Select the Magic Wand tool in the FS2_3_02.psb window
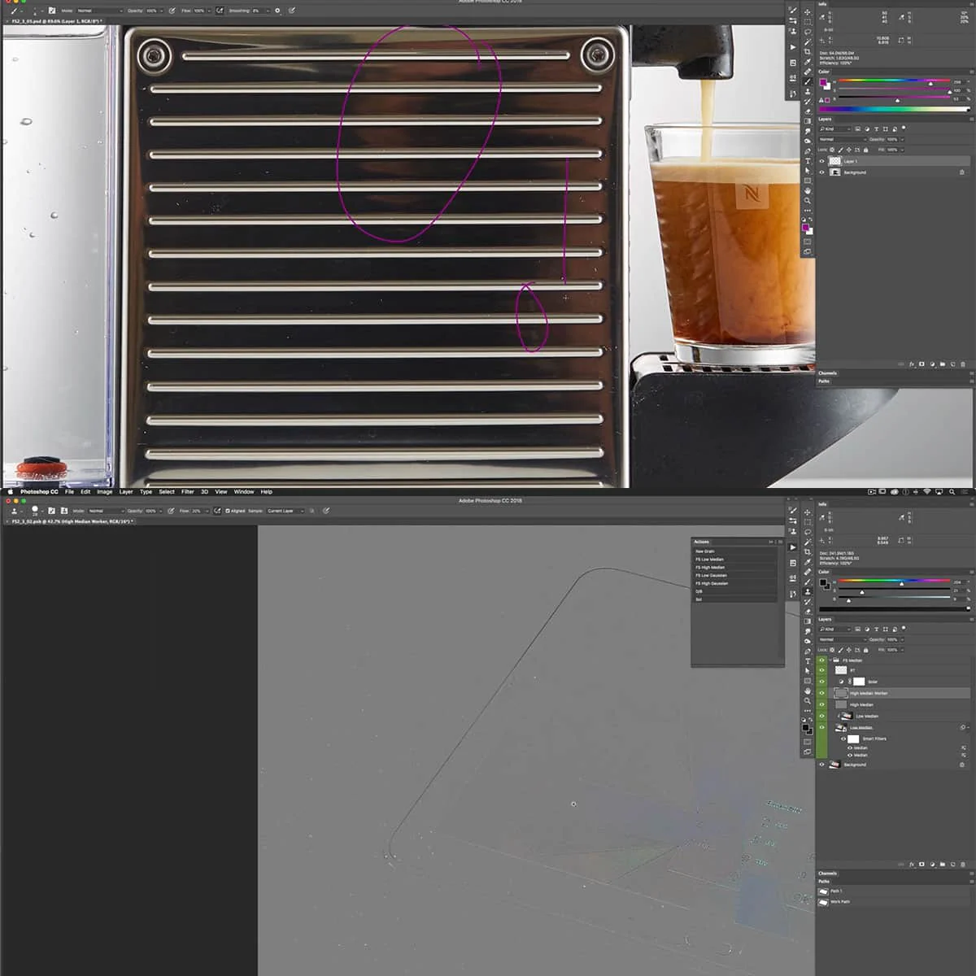This screenshot has height=976, width=976. point(808,542)
